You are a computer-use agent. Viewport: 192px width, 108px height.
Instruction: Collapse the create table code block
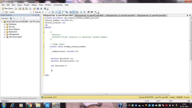[44, 47]
